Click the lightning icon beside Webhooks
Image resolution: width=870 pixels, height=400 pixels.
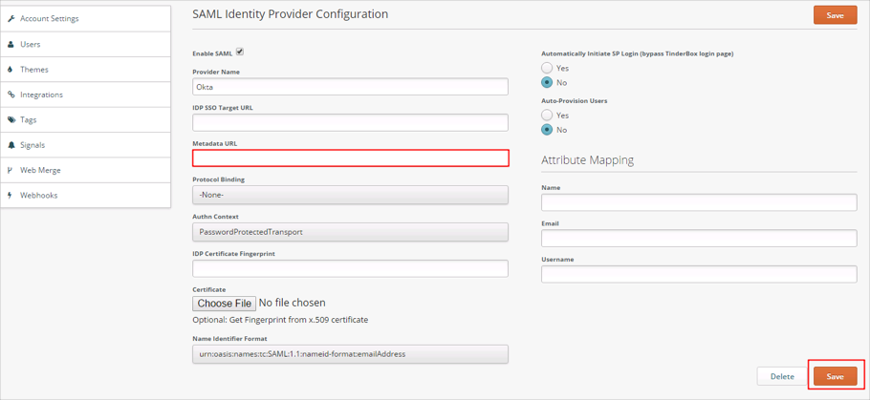click(11, 196)
